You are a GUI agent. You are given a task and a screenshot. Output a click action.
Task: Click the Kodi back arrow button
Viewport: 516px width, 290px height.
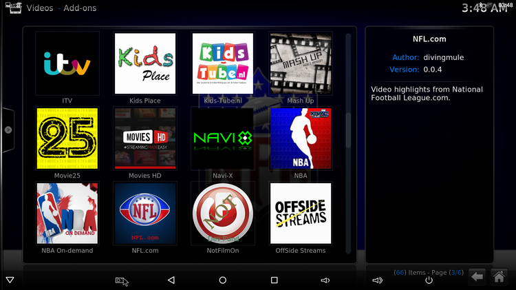[x=477, y=276]
